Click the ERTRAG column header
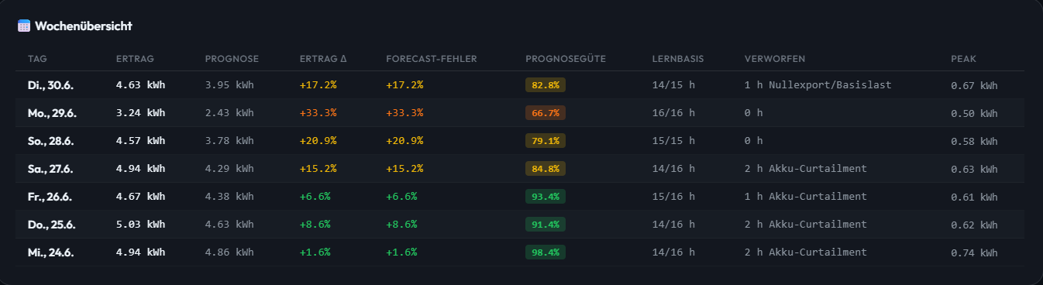Image resolution: width=1043 pixels, height=285 pixels. click(135, 59)
